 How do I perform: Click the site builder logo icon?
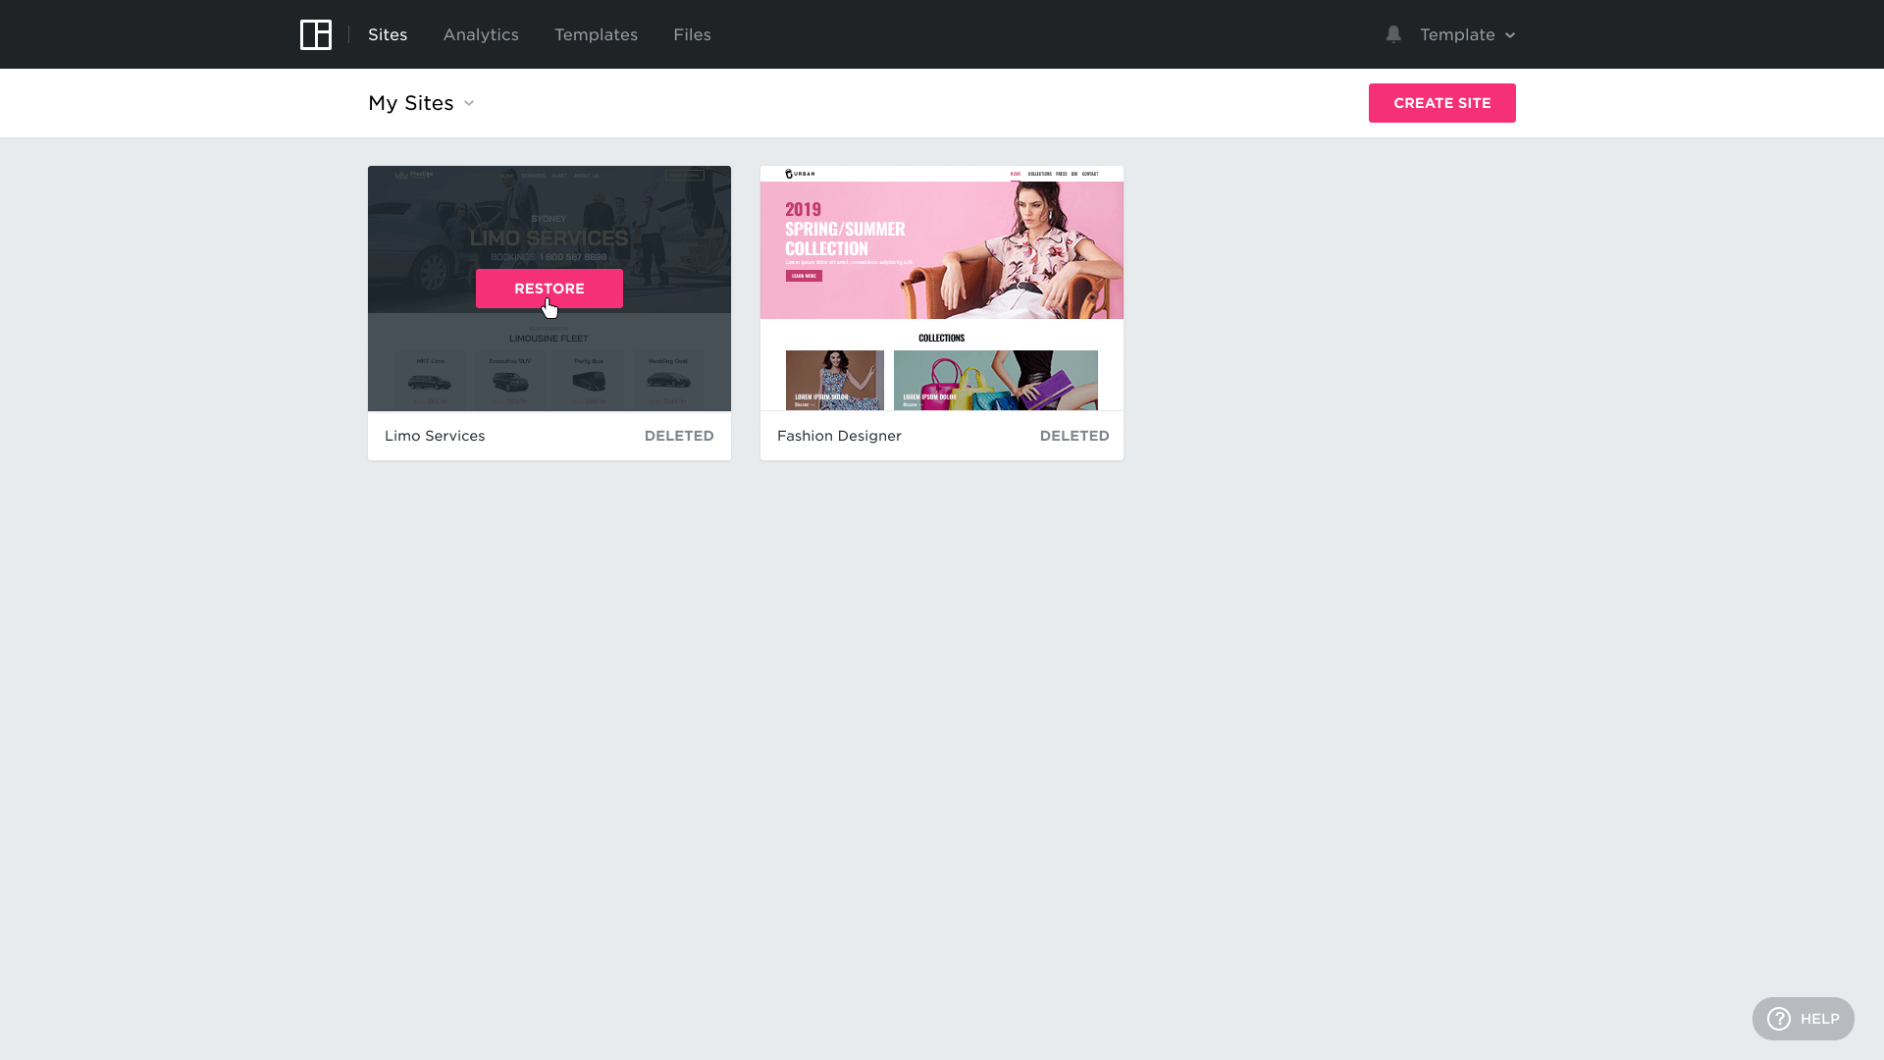point(315,34)
